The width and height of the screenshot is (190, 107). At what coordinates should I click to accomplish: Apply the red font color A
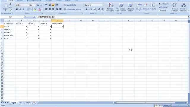coord(39,9)
